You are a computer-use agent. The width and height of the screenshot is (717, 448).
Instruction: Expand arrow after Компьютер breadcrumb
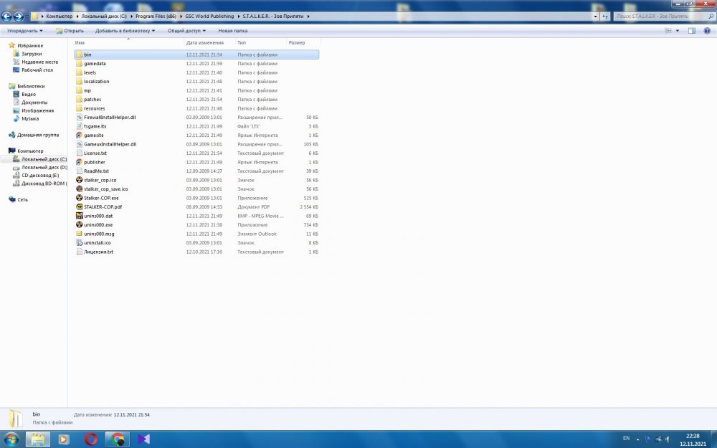point(77,16)
